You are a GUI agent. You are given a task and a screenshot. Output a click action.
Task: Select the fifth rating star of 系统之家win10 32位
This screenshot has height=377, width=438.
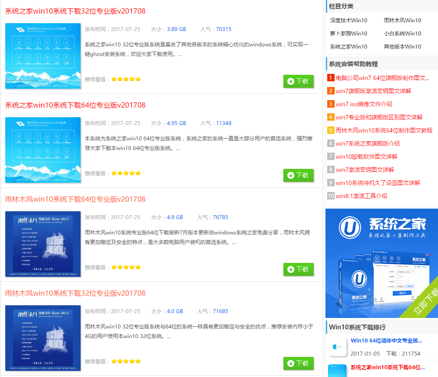(138, 79)
